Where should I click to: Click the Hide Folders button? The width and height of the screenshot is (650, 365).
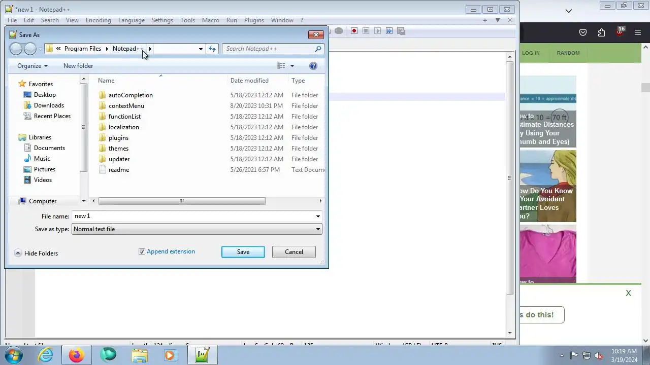(36, 253)
